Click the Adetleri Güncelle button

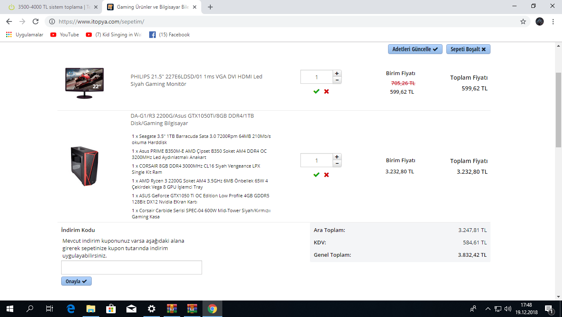(415, 49)
